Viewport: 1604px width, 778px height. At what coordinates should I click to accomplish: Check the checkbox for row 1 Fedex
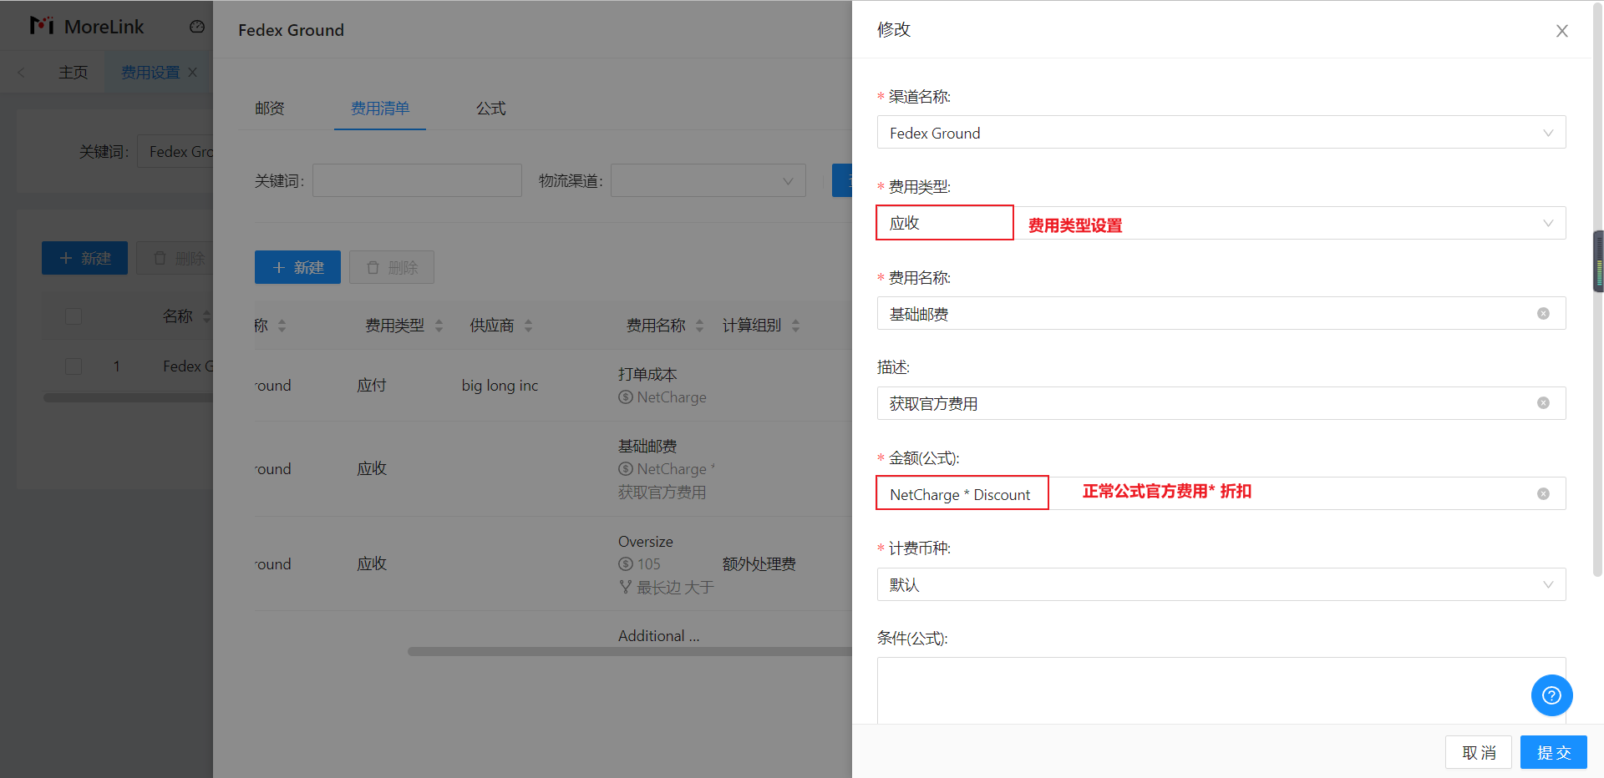click(74, 366)
